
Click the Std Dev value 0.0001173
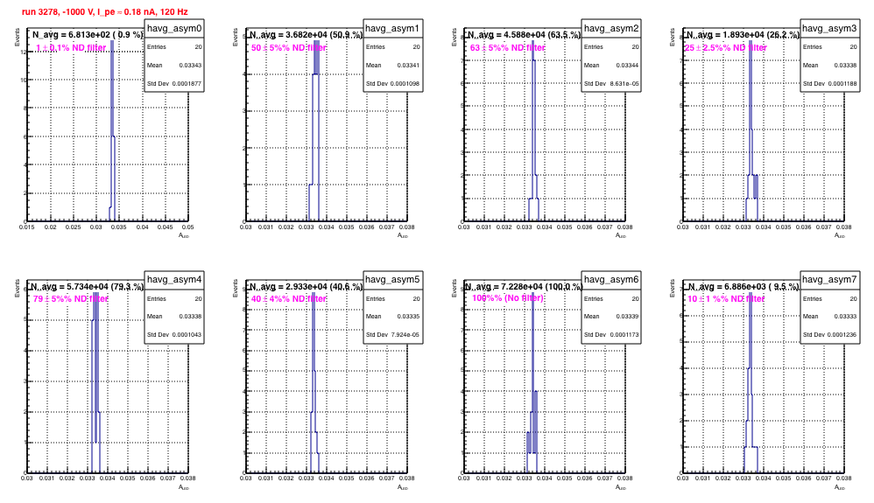(624, 335)
